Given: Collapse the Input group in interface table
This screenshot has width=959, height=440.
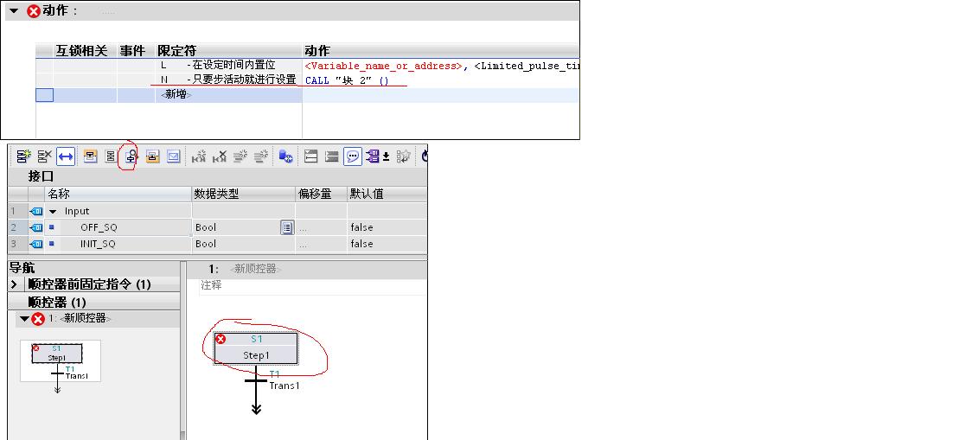Looking at the screenshot, I should click(x=53, y=212).
